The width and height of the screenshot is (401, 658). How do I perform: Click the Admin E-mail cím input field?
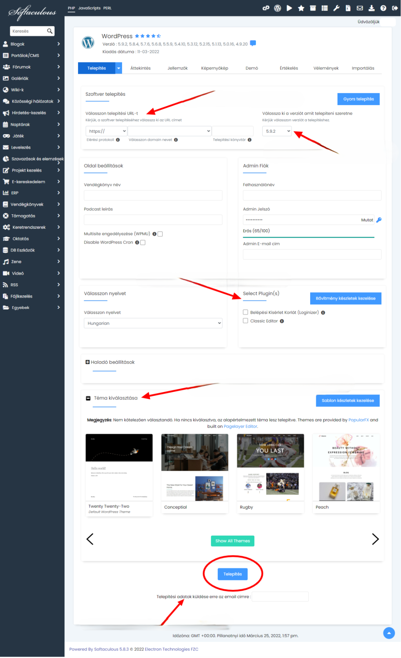pos(312,254)
